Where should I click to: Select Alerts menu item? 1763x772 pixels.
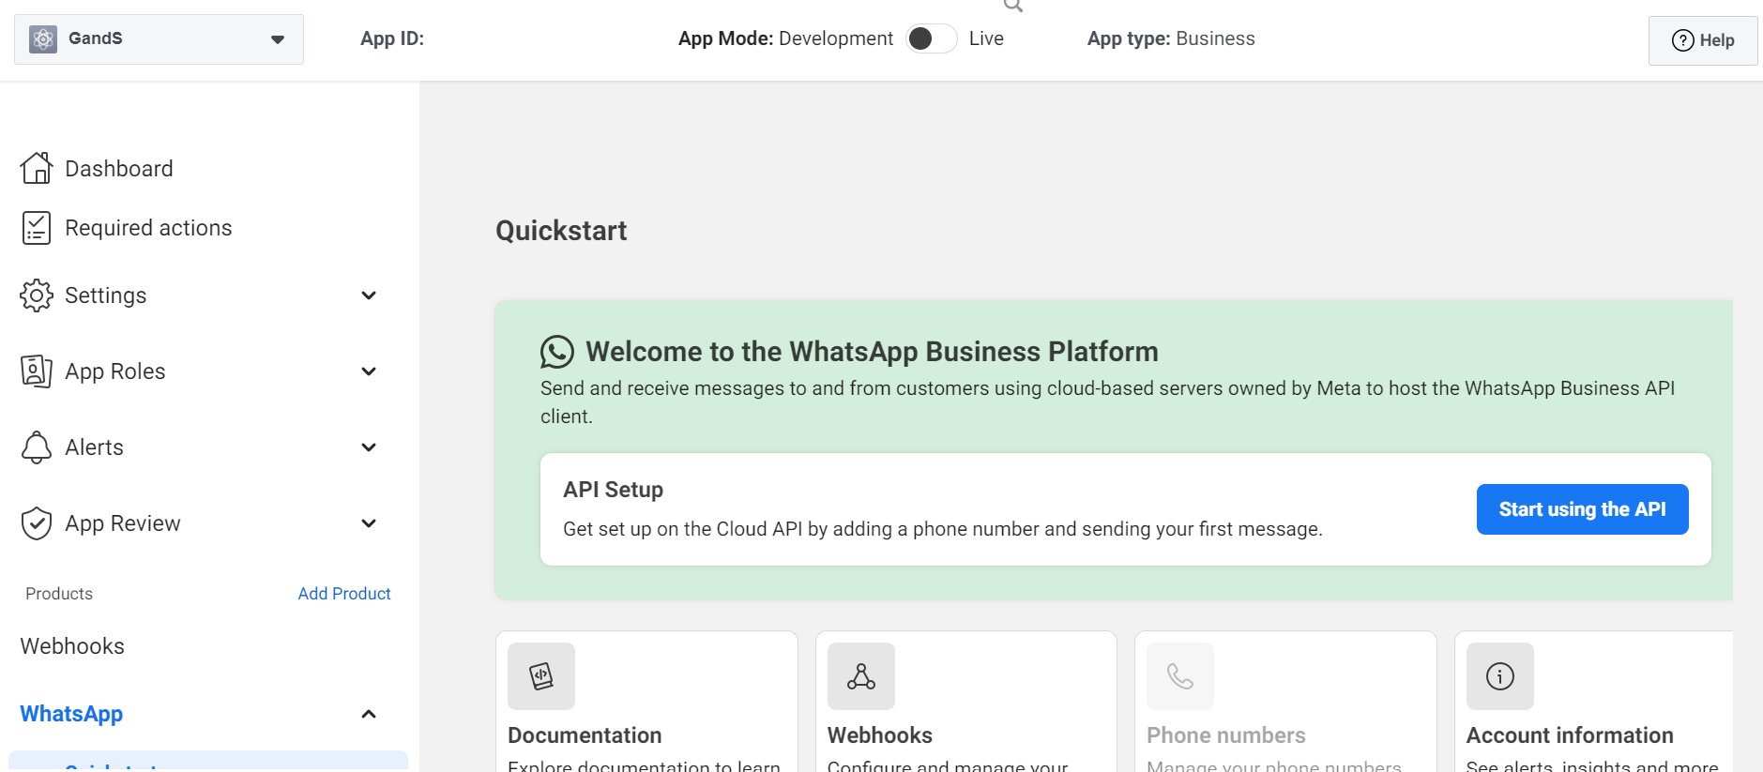click(95, 447)
